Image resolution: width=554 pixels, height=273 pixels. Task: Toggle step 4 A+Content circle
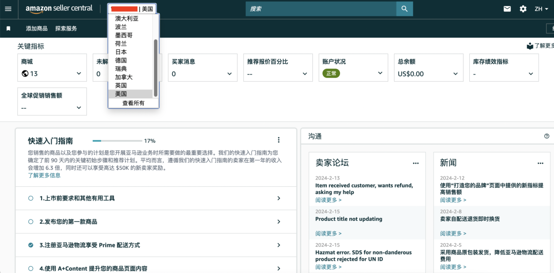click(x=31, y=268)
